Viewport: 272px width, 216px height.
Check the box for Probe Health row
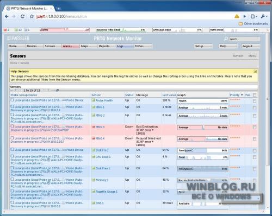(255, 101)
